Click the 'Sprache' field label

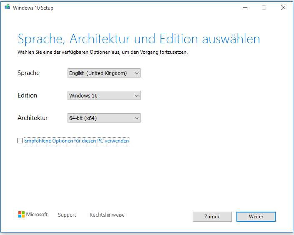28,73
